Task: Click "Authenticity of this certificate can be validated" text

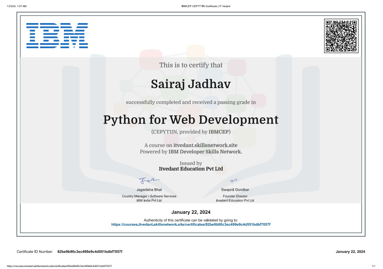Action: click(x=191, y=220)
